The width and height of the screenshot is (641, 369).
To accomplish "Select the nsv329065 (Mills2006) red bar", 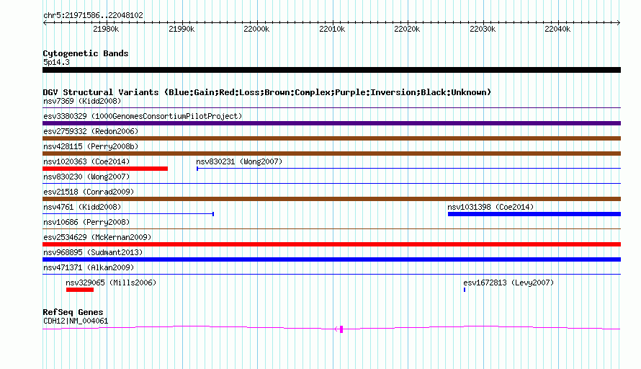I will [x=80, y=290].
